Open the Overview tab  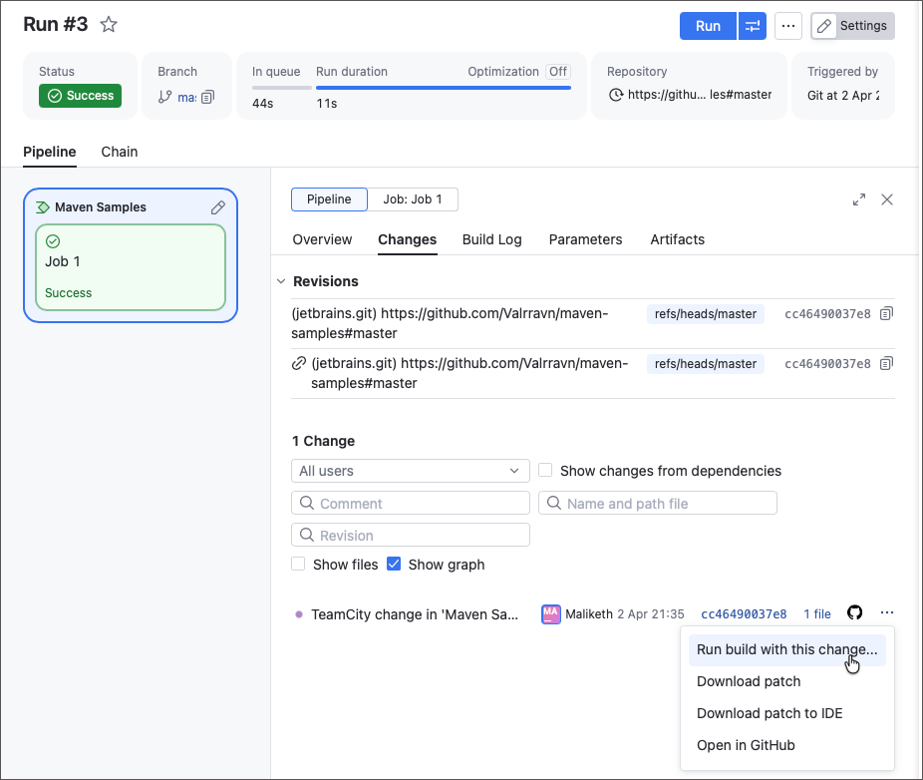click(x=322, y=239)
